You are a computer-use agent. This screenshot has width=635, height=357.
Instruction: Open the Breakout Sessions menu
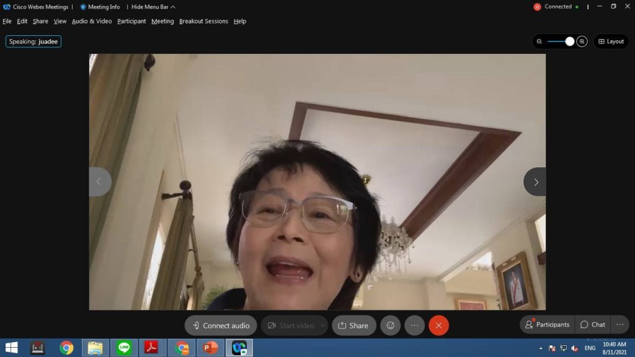point(203,21)
